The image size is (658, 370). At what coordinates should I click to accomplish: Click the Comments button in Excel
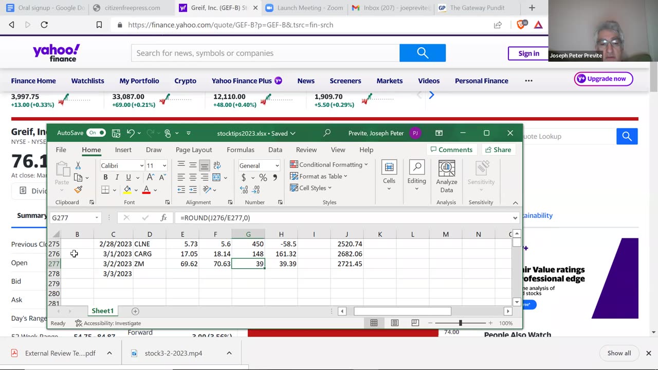coord(451,150)
